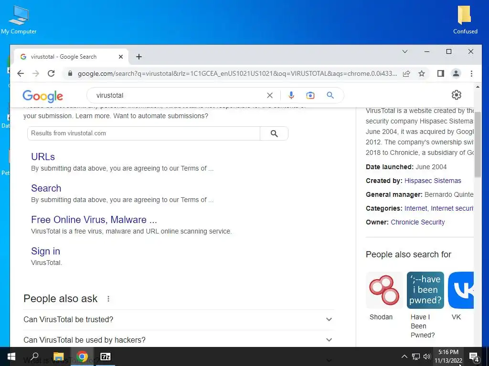Open the Search sitelink
Screen dimensions: 489x366
(46, 188)
